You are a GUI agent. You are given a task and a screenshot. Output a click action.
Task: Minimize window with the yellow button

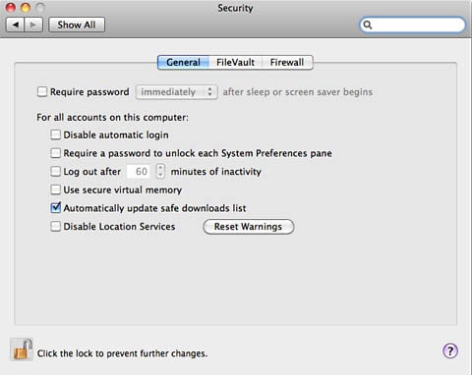point(26,7)
